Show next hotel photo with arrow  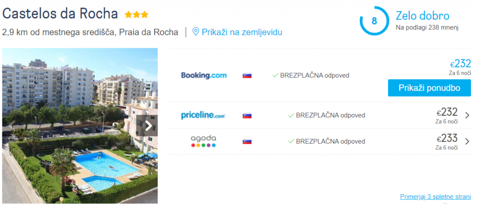[149, 126]
